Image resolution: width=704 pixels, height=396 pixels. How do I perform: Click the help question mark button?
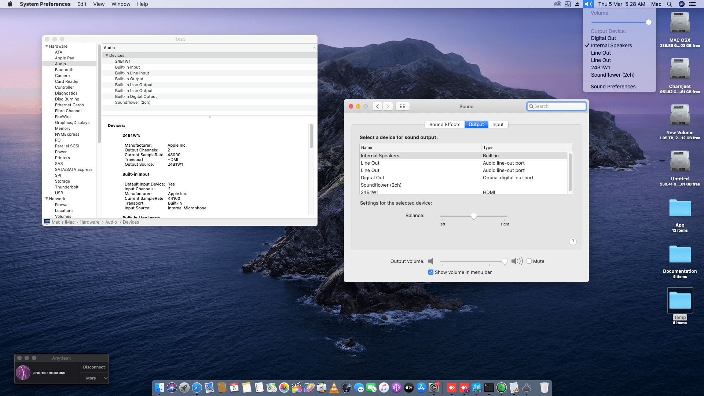point(573,242)
